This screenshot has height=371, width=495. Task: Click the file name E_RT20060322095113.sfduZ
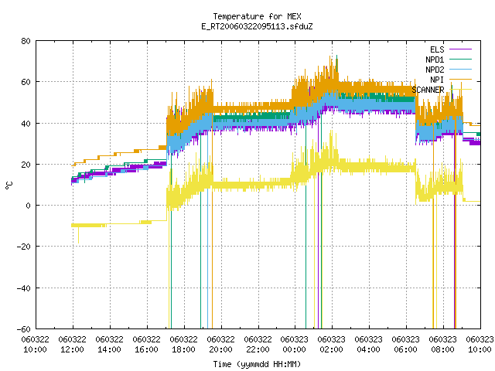tap(257, 26)
